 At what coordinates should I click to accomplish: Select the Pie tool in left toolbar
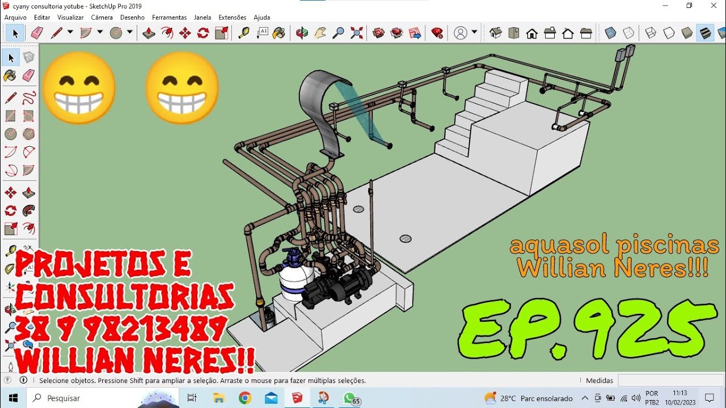click(x=28, y=170)
